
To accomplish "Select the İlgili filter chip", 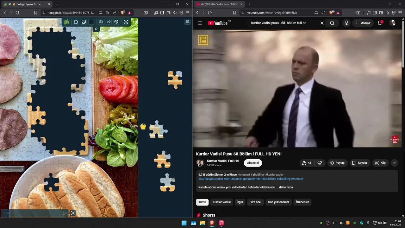I will point(240,202).
